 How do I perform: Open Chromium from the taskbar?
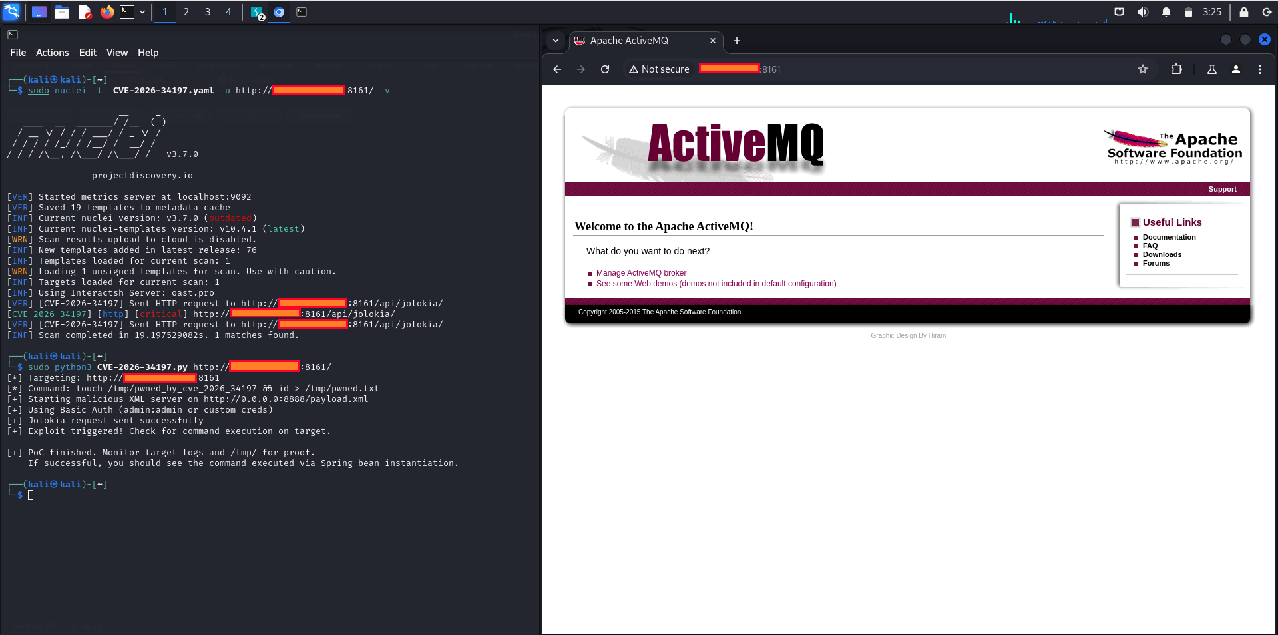coord(279,11)
